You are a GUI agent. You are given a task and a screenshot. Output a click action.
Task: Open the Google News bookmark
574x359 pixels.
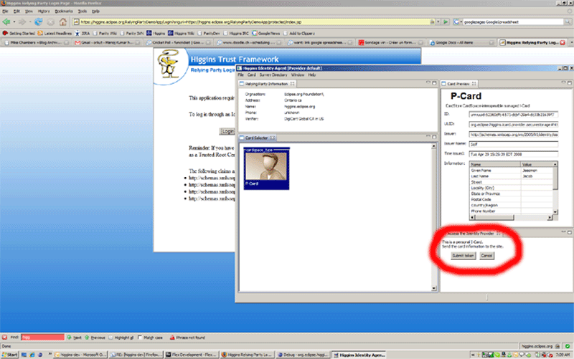pyautogui.click(x=265, y=33)
